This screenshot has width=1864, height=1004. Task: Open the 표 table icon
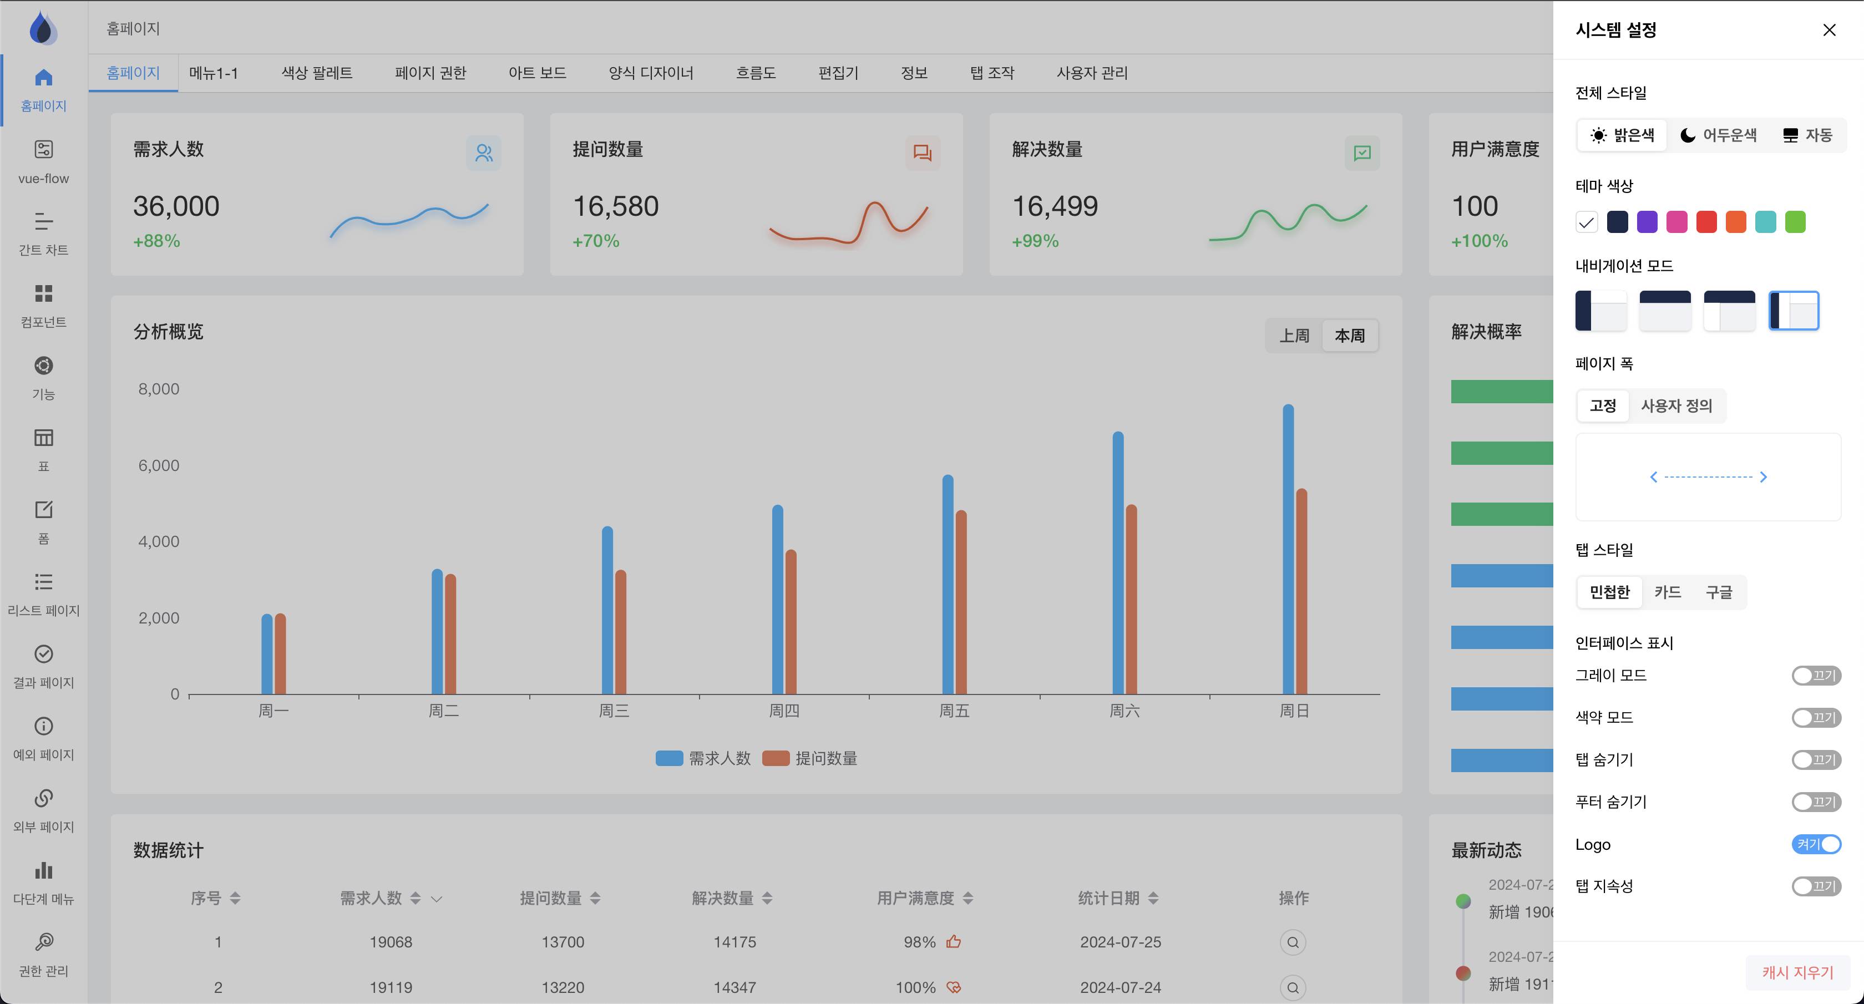click(x=43, y=438)
